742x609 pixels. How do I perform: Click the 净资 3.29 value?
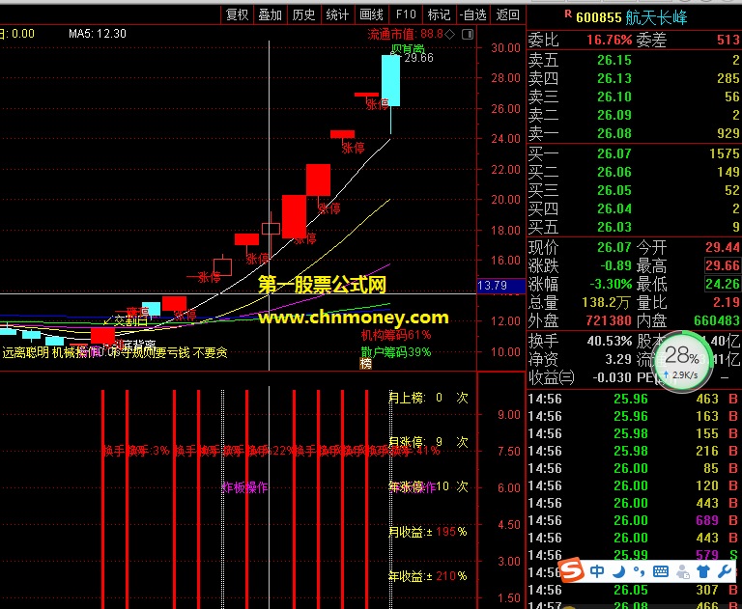pos(618,359)
